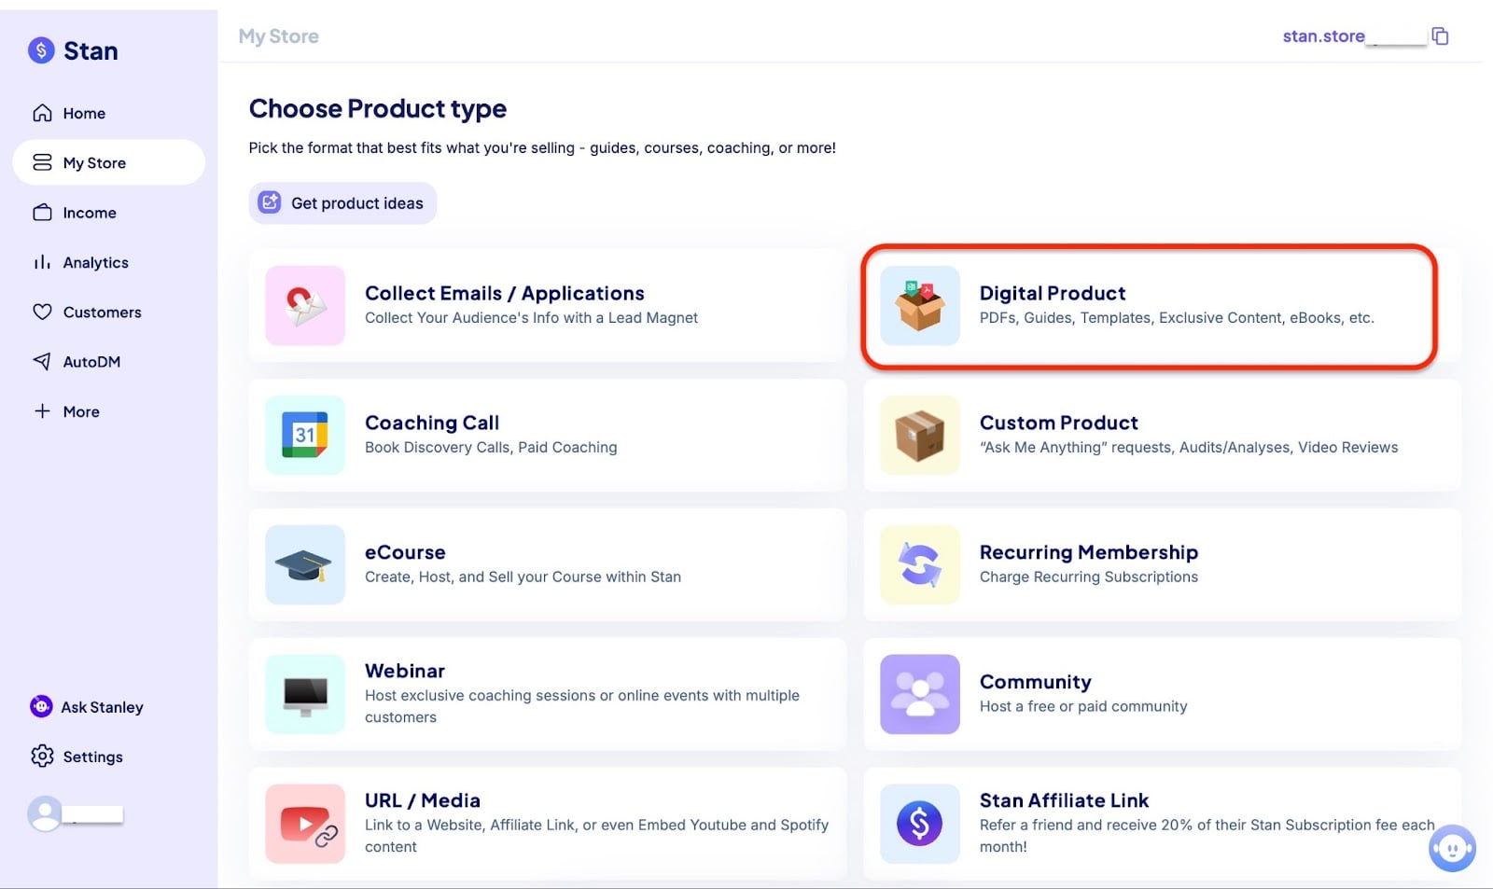Click the Webinar monitor icon

point(305,694)
